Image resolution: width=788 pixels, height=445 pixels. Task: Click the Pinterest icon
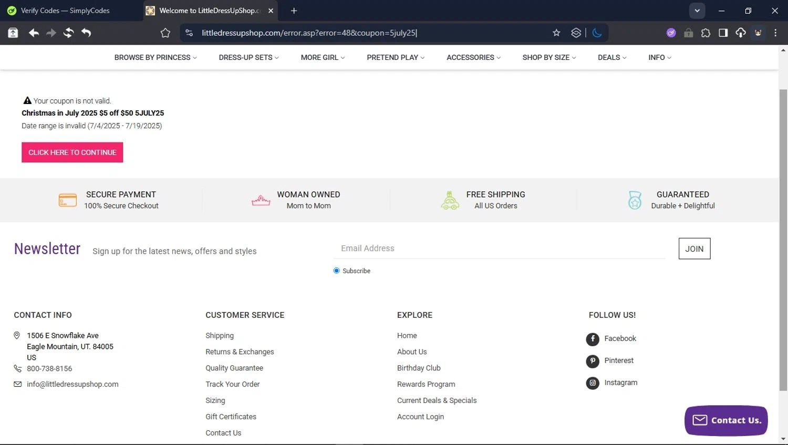pyautogui.click(x=593, y=361)
